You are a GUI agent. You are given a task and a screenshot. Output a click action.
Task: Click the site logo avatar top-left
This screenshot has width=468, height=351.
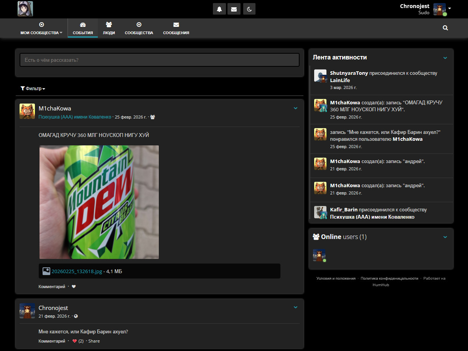tap(25, 9)
